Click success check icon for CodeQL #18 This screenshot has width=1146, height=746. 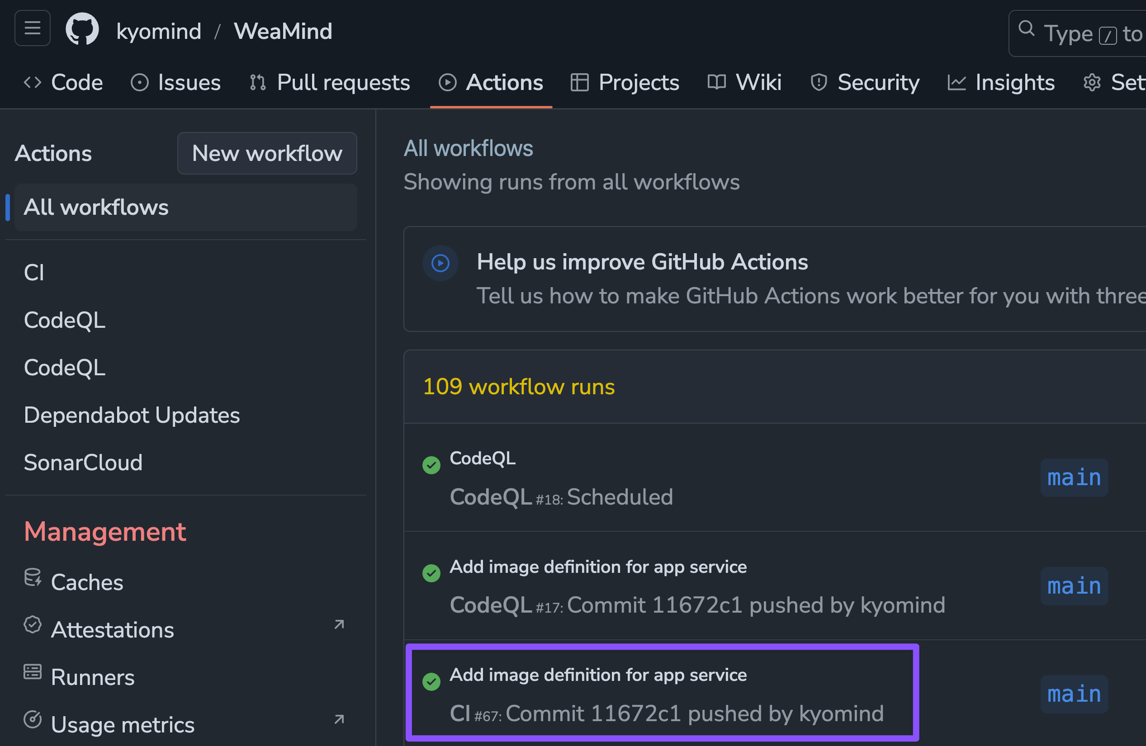pos(431,465)
